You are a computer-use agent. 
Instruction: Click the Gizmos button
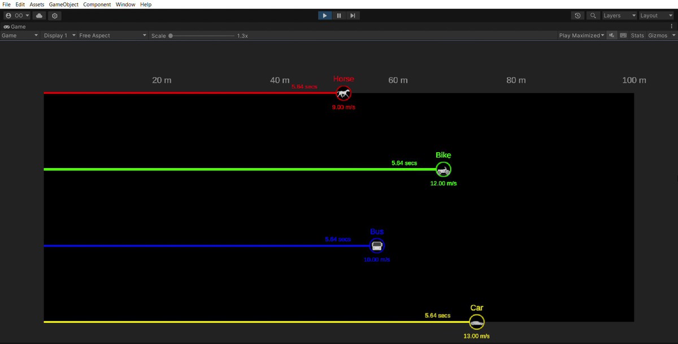click(658, 36)
